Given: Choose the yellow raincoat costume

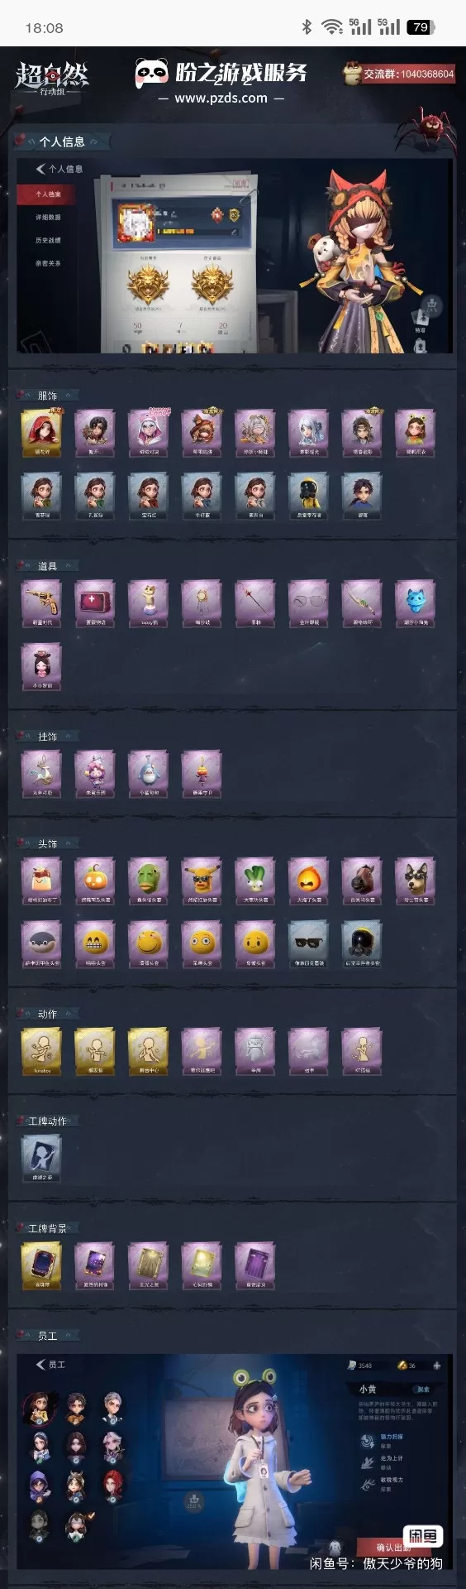Looking at the screenshot, I should (x=308, y=495).
